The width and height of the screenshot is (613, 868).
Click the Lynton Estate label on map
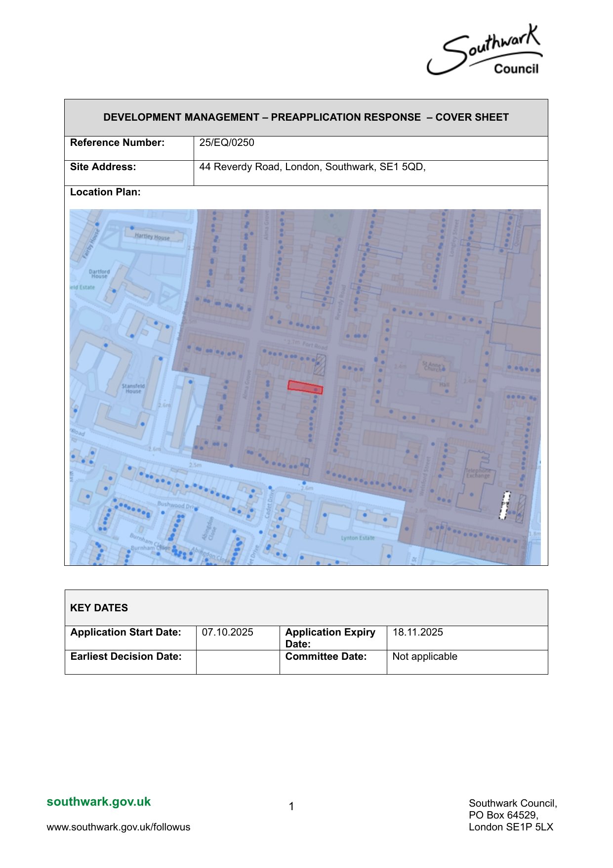pos(358,538)
